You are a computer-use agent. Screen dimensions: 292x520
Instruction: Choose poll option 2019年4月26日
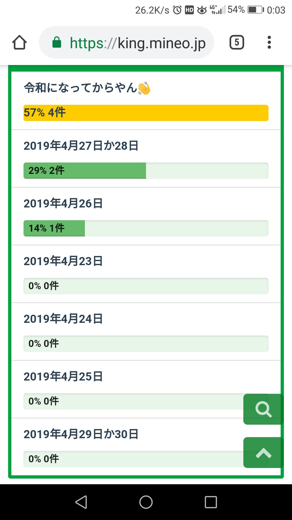(63, 203)
